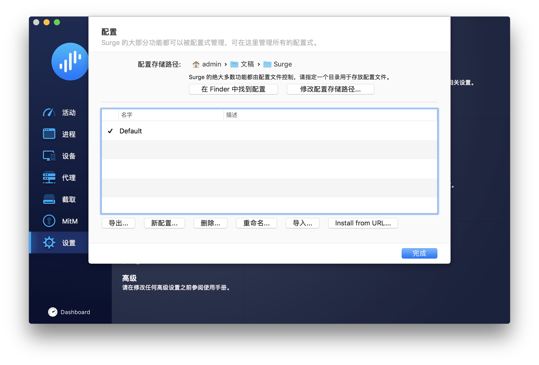Navigate to 设备 (Devices) section
The width and height of the screenshot is (539, 365).
[60, 156]
